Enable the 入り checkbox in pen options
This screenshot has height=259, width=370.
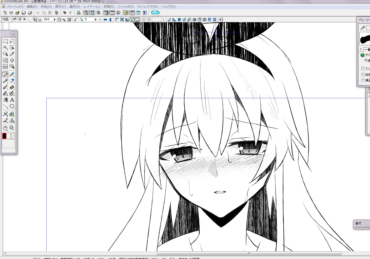pyautogui.click(x=363, y=69)
